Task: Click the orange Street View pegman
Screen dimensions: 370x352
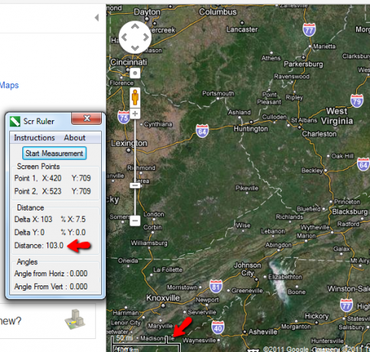Action: (x=135, y=97)
